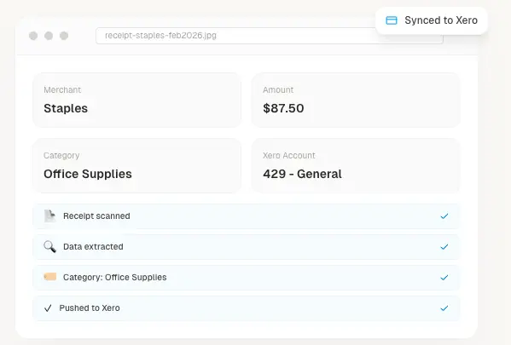Select the Amount $87.50 card
The height and width of the screenshot is (345, 511).
356,100
